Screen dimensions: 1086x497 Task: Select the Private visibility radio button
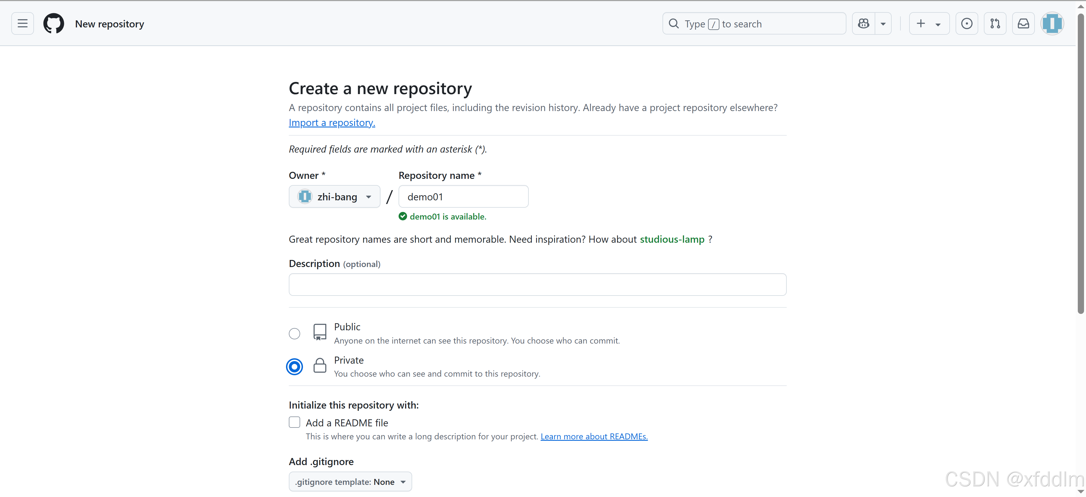tap(294, 366)
